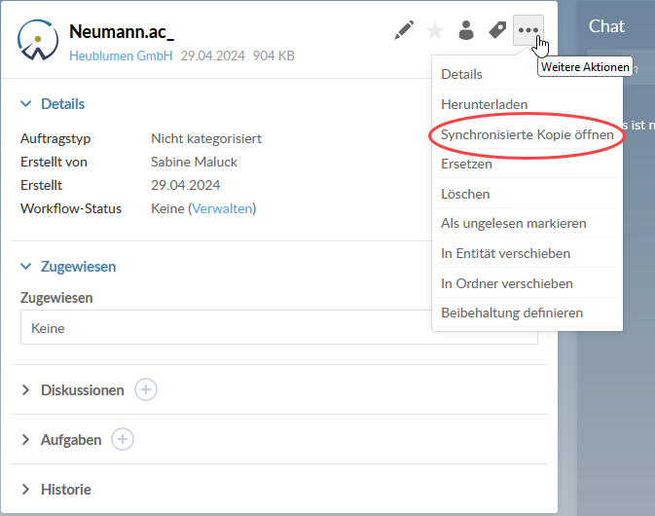
Task: Click the Erstellt date value 29.04.2024
Action: [186, 185]
